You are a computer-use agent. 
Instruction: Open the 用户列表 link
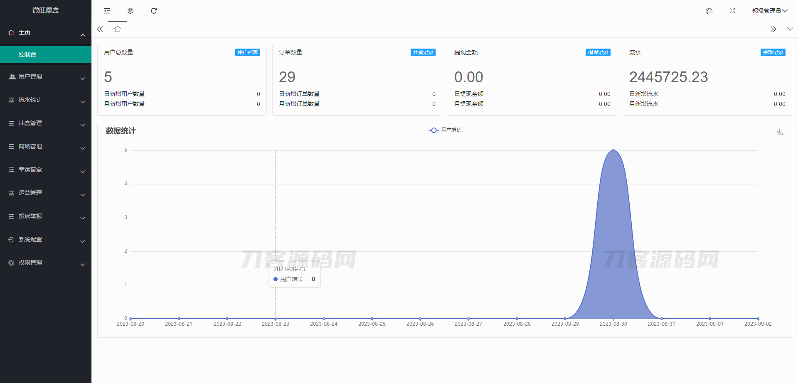pyautogui.click(x=248, y=52)
